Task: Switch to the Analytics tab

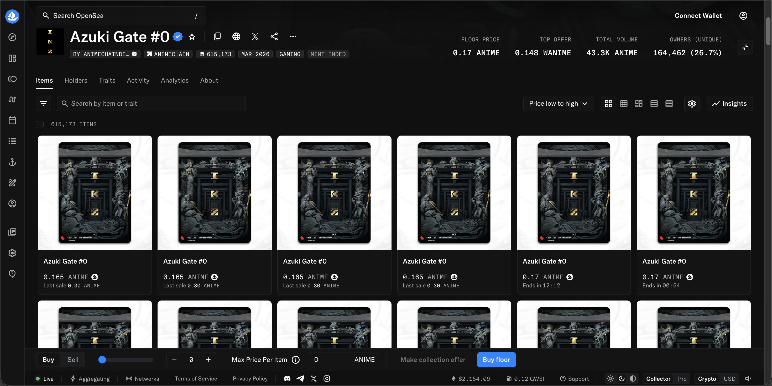Action: [x=174, y=80]
